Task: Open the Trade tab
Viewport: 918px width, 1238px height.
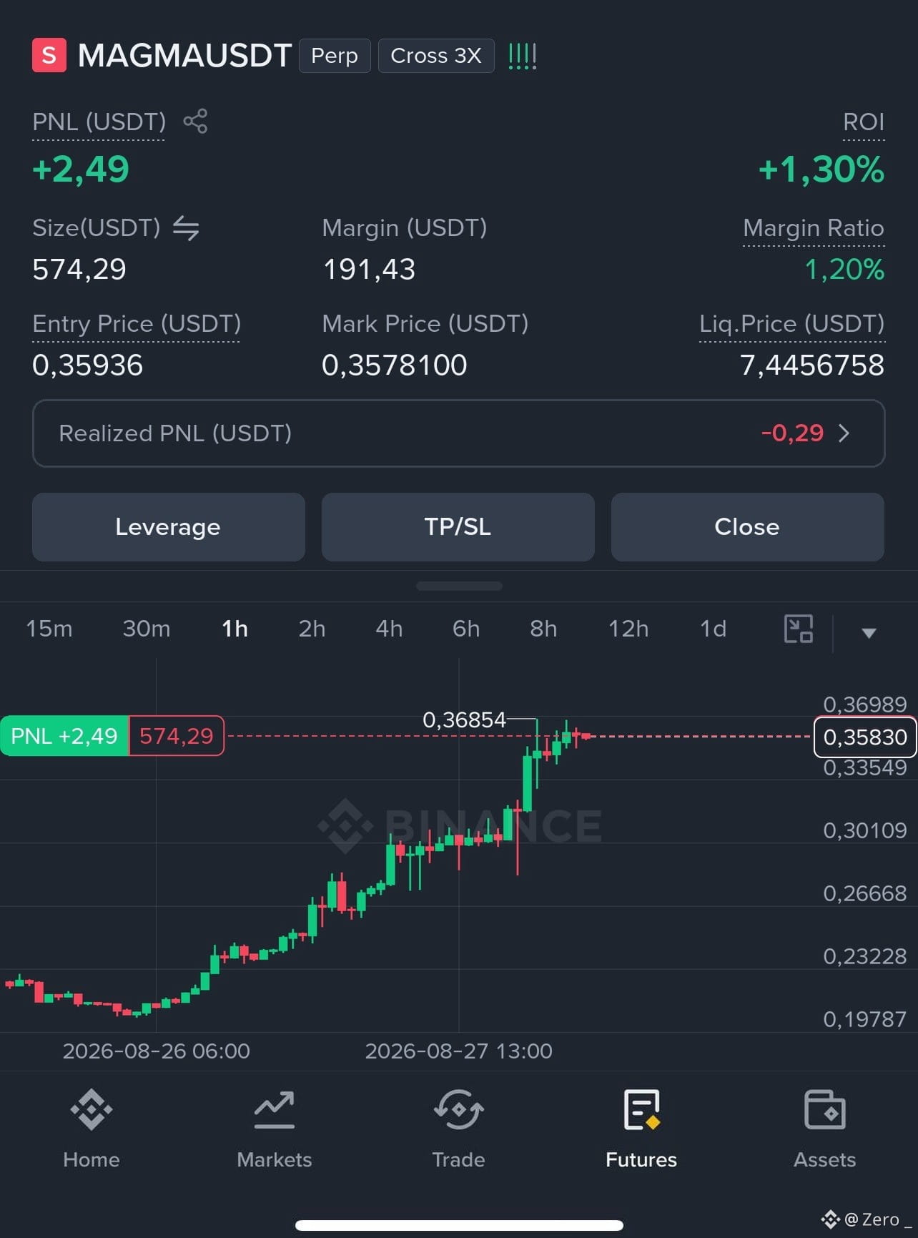Action: 458,1128
